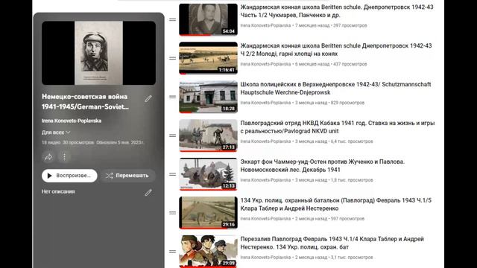Click playlist title Немецко-советская война 1941-1945
Viewport: 477px width, 268px height.
(x=85, y=101)
